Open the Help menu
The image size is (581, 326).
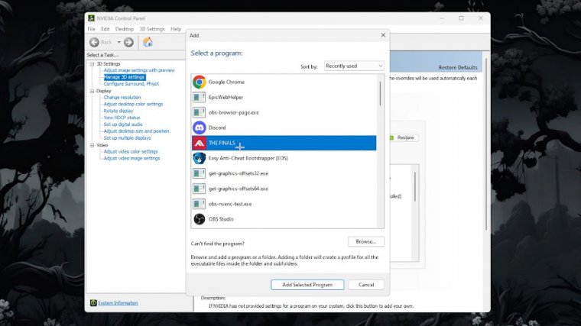point(176,29)
